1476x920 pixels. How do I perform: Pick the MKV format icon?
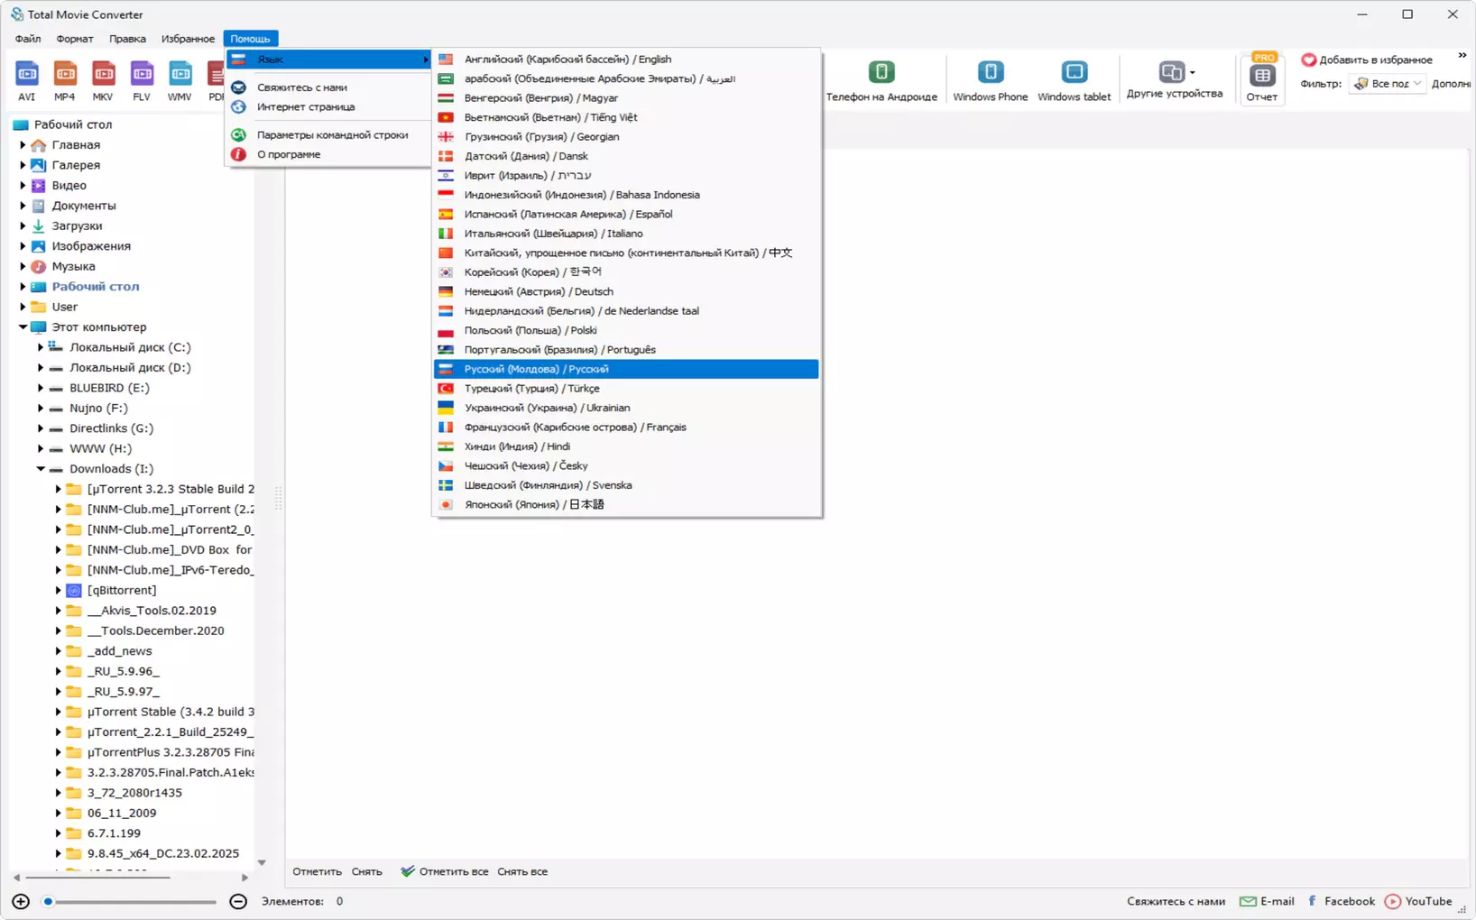(103, 80)
